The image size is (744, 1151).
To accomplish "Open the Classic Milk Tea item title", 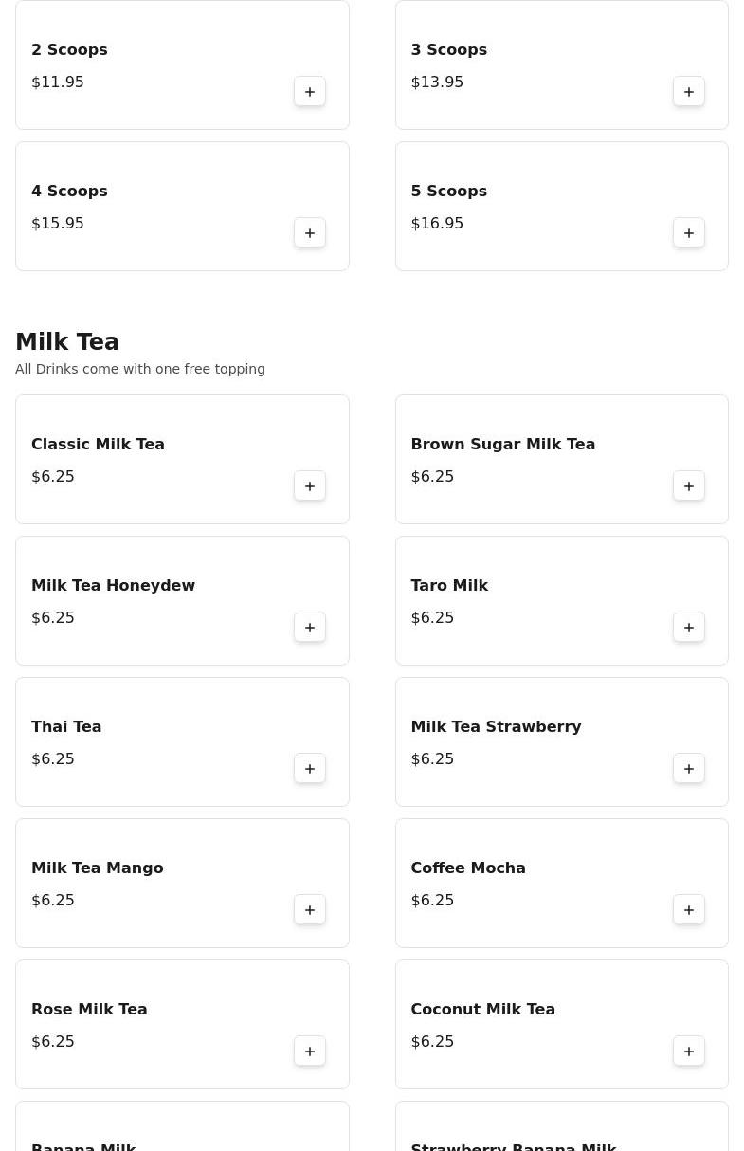I will click(x=98, y=445).
